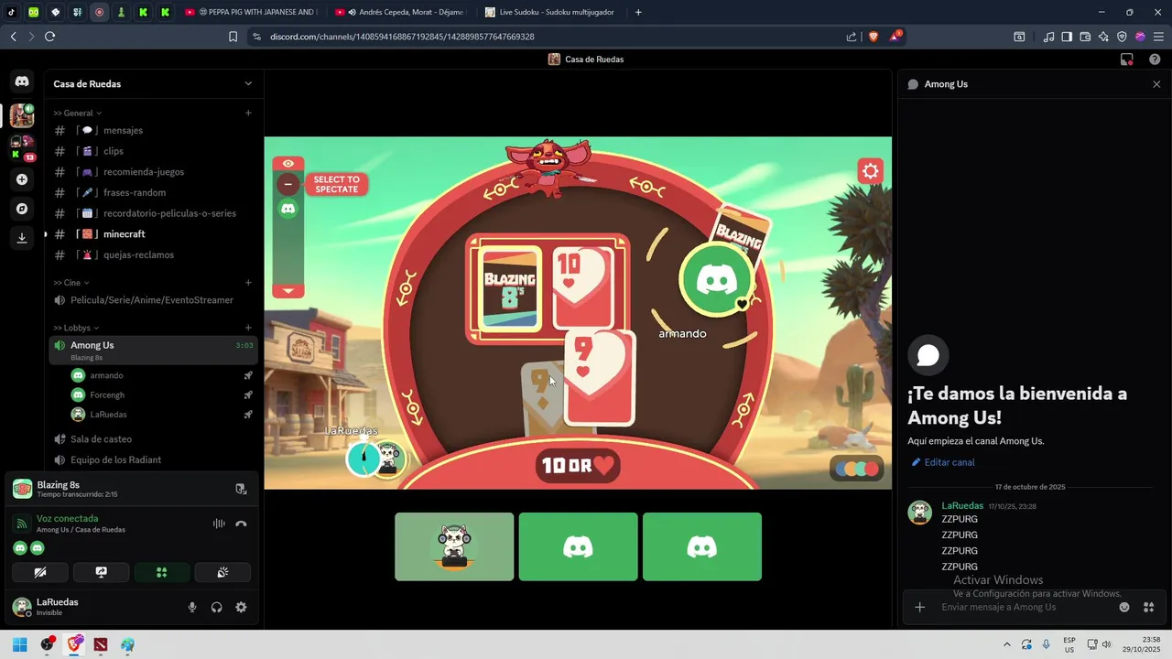Viewport: 1172px width, 659px height.
Task: Toggle the color mode pill in game
Action: [857, 469]
